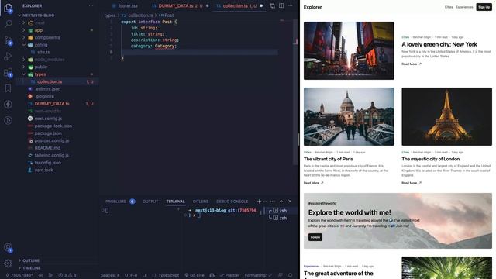The height and width of the screenshot is (279, 496).
Task: Open the Explorer view in activity bar
Action: point(9,8)
